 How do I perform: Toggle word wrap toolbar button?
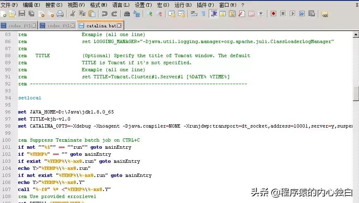[x=194, y=14]
